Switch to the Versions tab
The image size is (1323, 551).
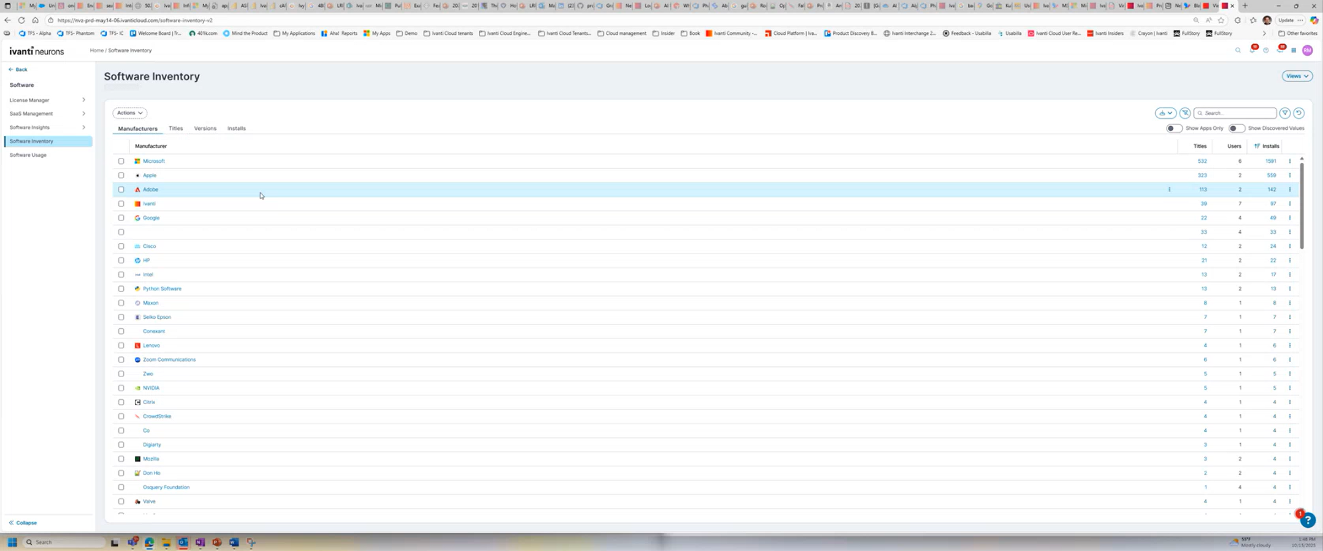click(x=205, y=129)
